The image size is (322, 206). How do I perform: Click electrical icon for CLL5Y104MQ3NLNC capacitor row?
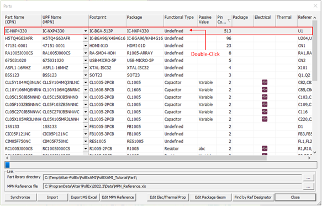pos(265,82)
